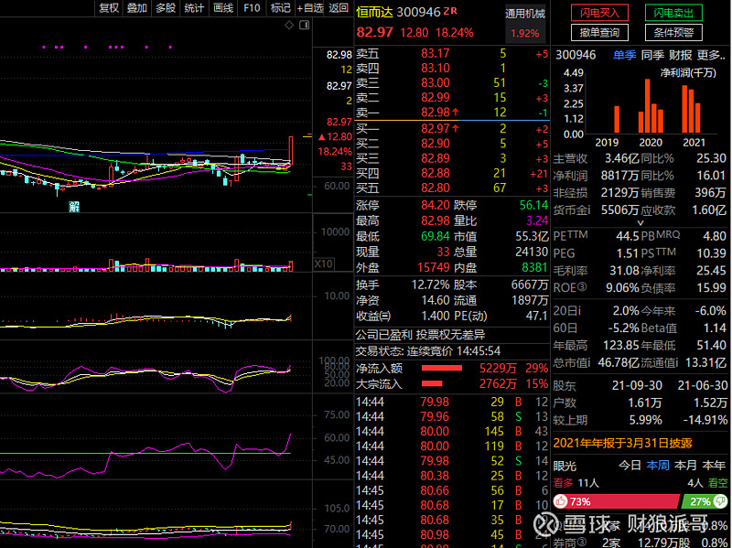Click the 2021年年报于3月31日披露 notice
This screenshot has height=548, width=732.
coord(622,443)
